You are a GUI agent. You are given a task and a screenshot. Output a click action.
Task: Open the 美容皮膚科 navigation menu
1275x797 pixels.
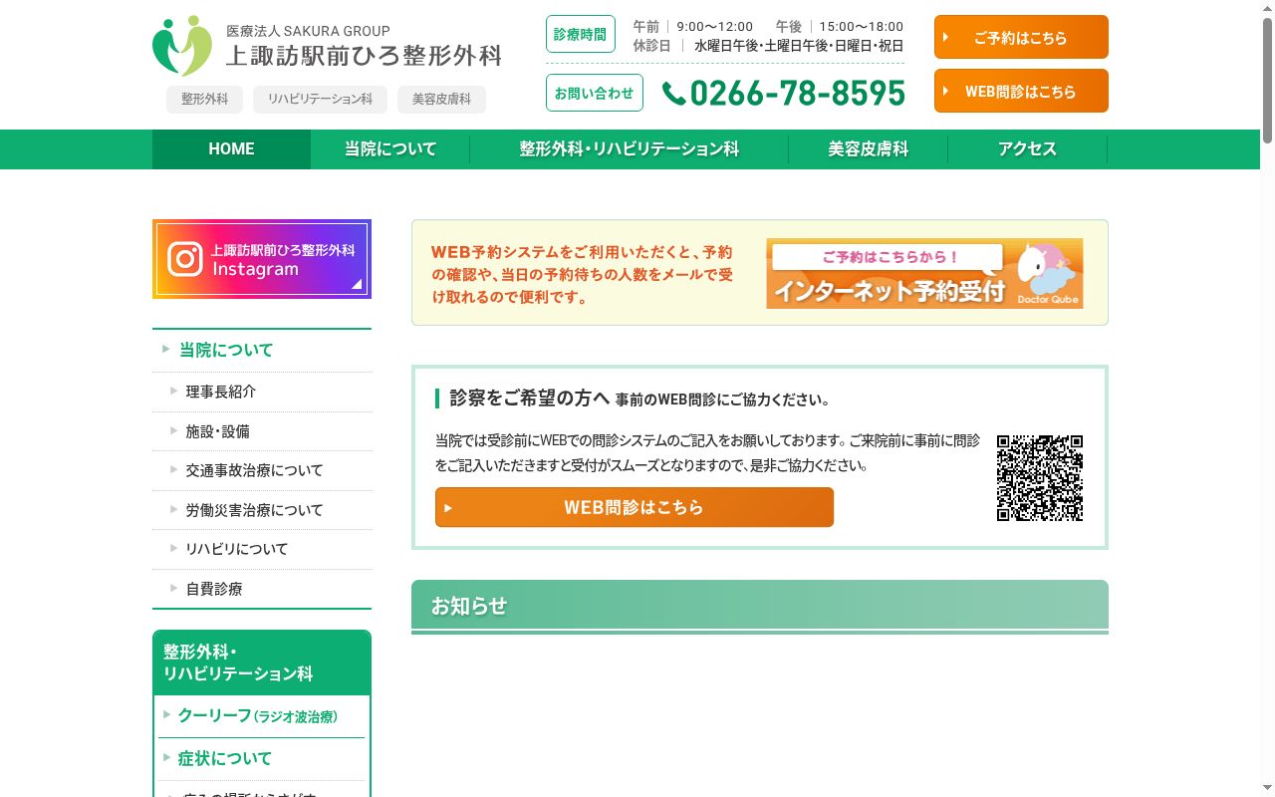pyautogui.click(x=869, y=149)
